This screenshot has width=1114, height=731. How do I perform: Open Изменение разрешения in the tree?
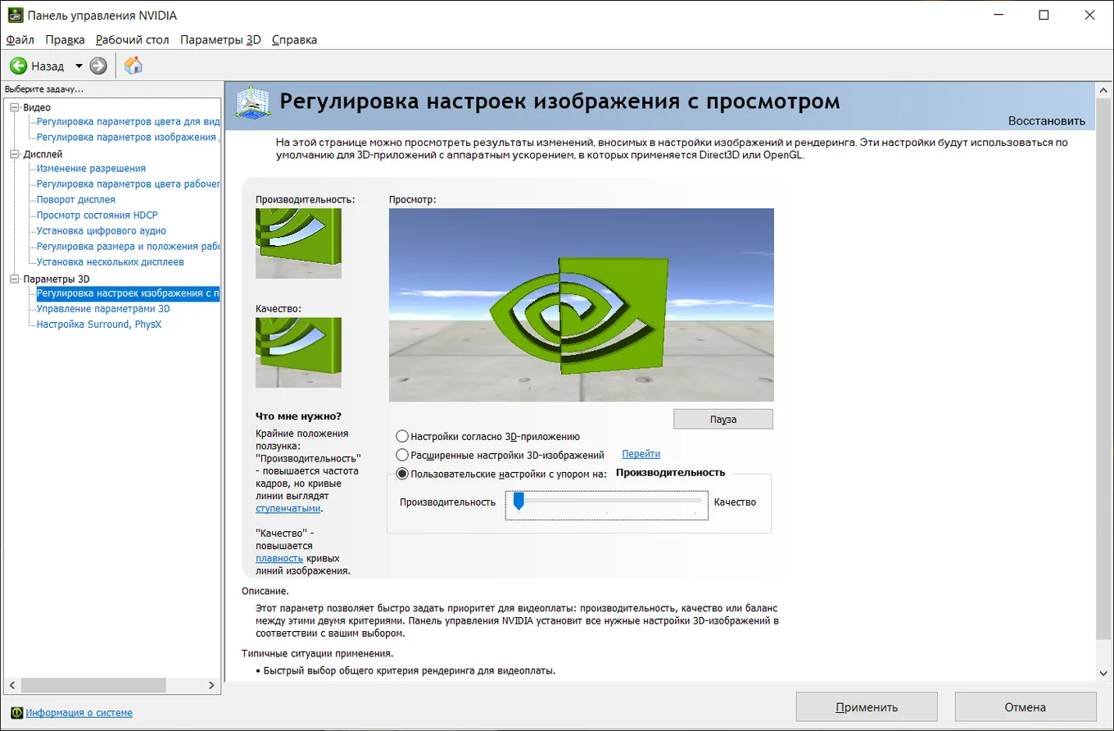click(x=91, y=168)
